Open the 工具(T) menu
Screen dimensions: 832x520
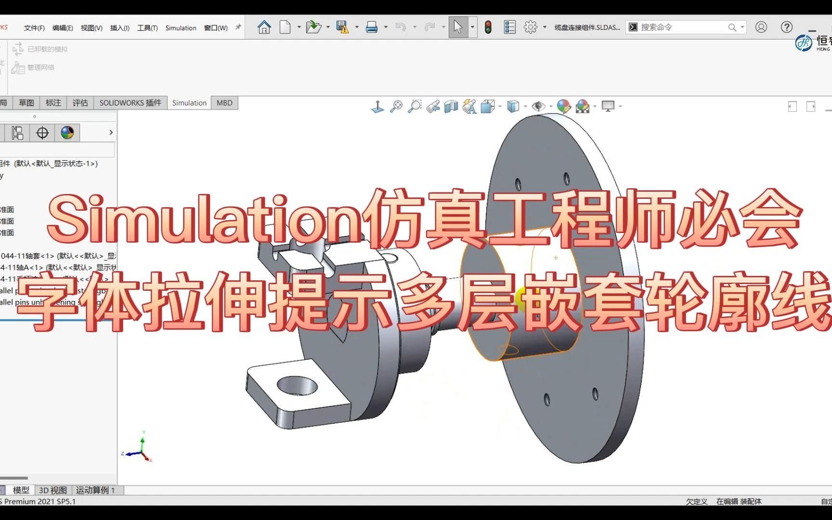(147, 28)
